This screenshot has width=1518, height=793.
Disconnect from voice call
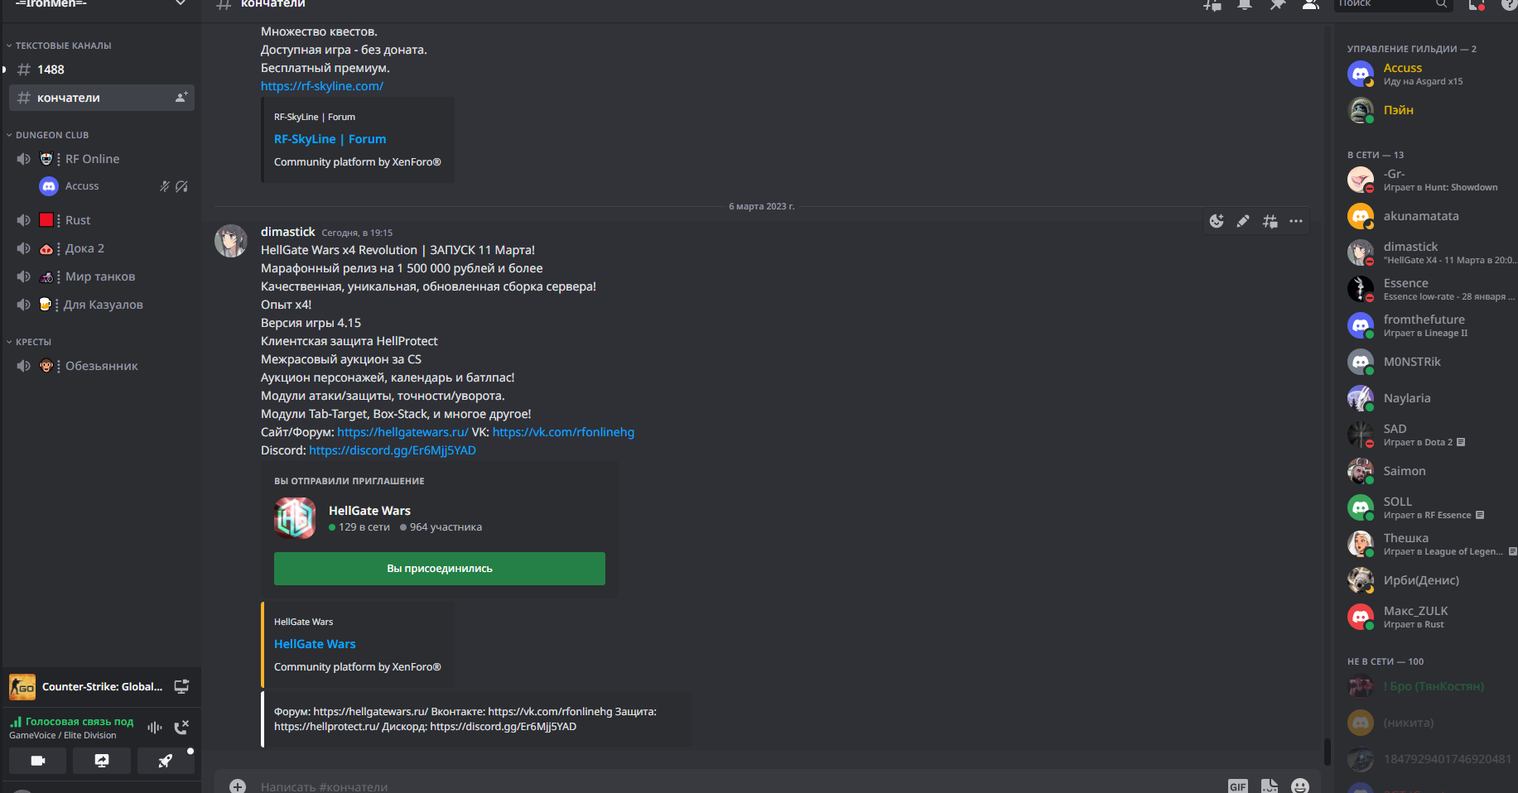coord(181,727)
